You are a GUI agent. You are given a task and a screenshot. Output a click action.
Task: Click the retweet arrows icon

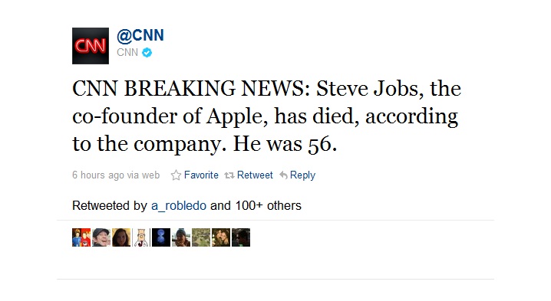pos(229,175)
